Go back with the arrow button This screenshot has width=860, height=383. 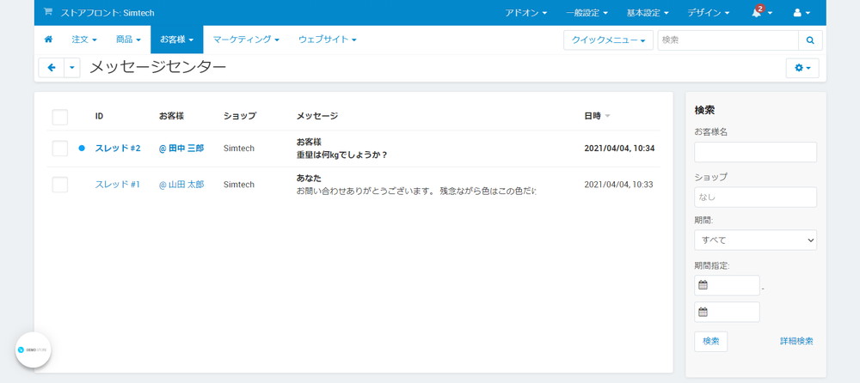coord(52,68)
